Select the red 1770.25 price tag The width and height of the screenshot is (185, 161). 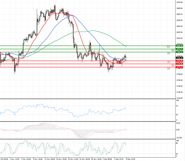[x=179, y=67]
